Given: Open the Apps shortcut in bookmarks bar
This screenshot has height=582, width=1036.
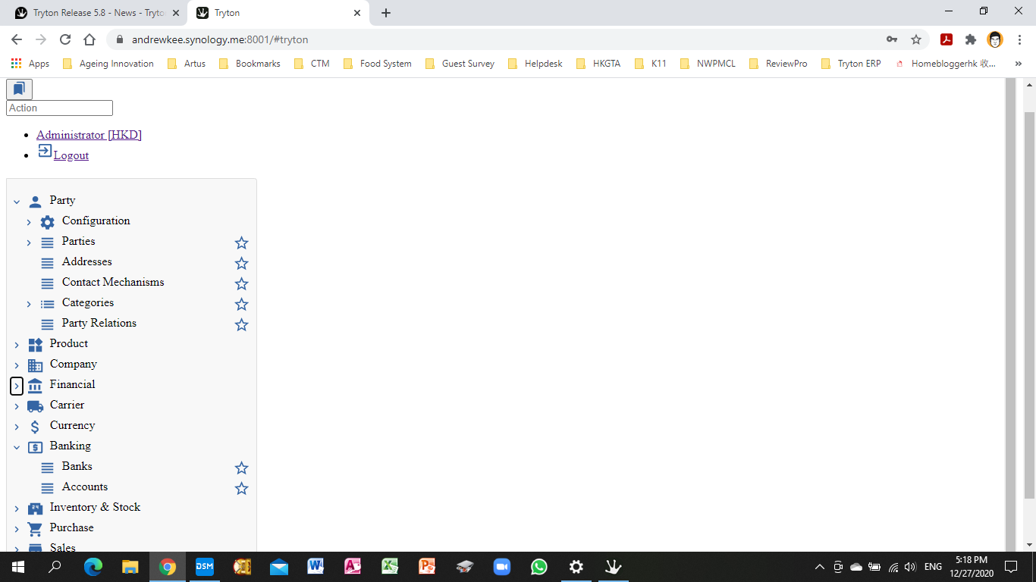Looking at the screenshot, I should coord(30,64).
